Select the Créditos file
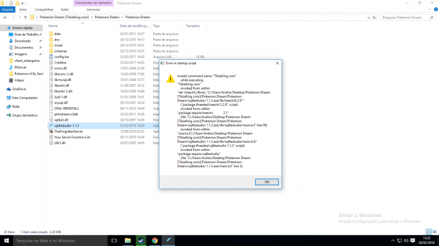 click(60, 63)
